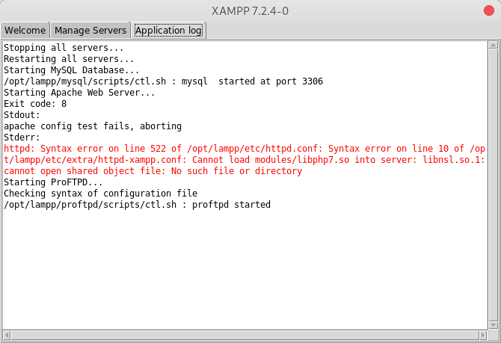Image resolution: width=501 pixels, height=343 pixels.
Task: Click the 'Stdout:' log line
Action: click(x=22, y=115)
